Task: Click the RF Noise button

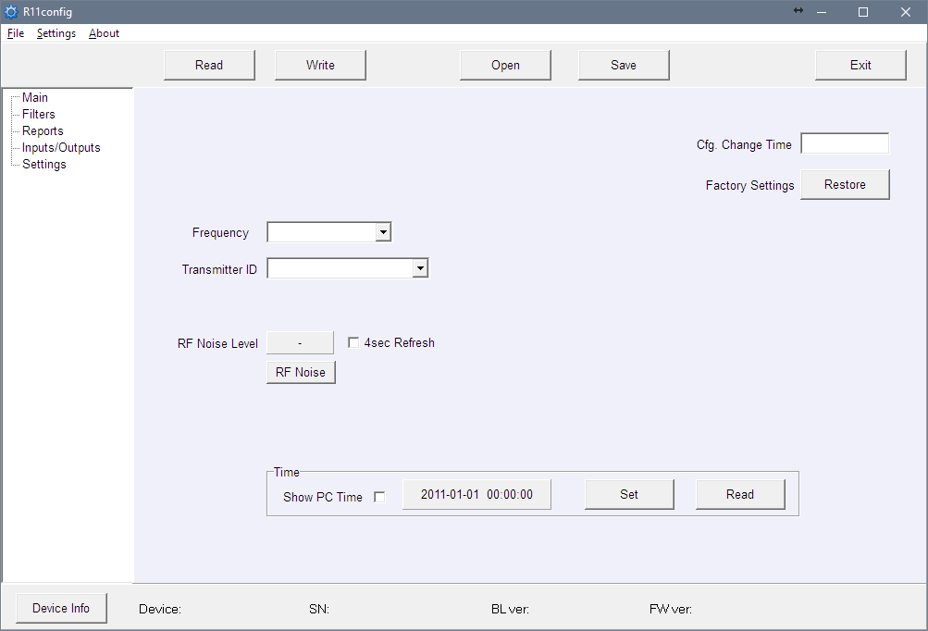Action: click(300, 372)
